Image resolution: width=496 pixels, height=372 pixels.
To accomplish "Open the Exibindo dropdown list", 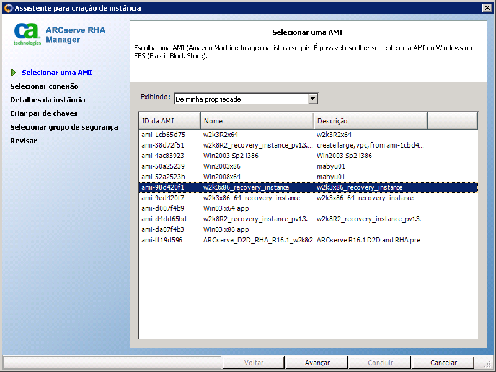I will (x=313, y=99).
